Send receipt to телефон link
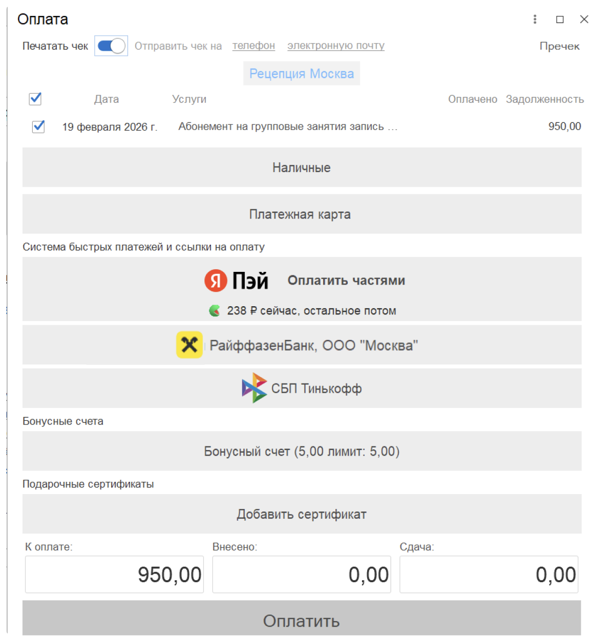Image resolution: width=593 pixels, height=640 pixels. click(253, 46)
